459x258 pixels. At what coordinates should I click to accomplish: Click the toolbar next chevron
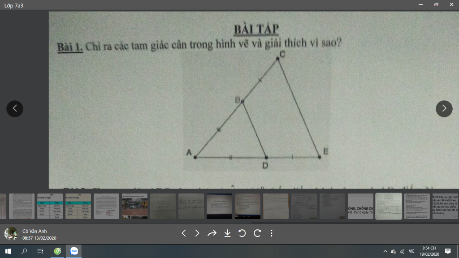pos(197,233)
